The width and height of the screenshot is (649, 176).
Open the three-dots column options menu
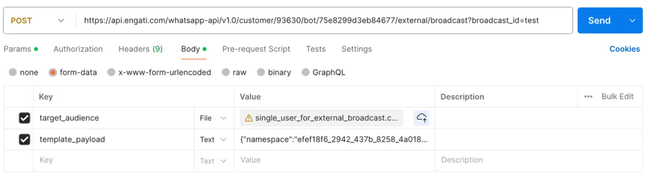(x=588, y=97)
